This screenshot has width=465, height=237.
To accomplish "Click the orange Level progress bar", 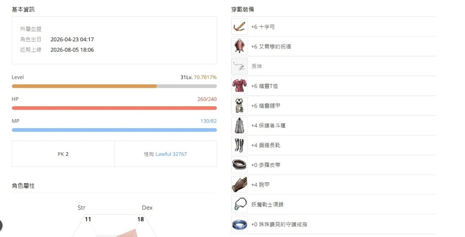I will [114, 86].
